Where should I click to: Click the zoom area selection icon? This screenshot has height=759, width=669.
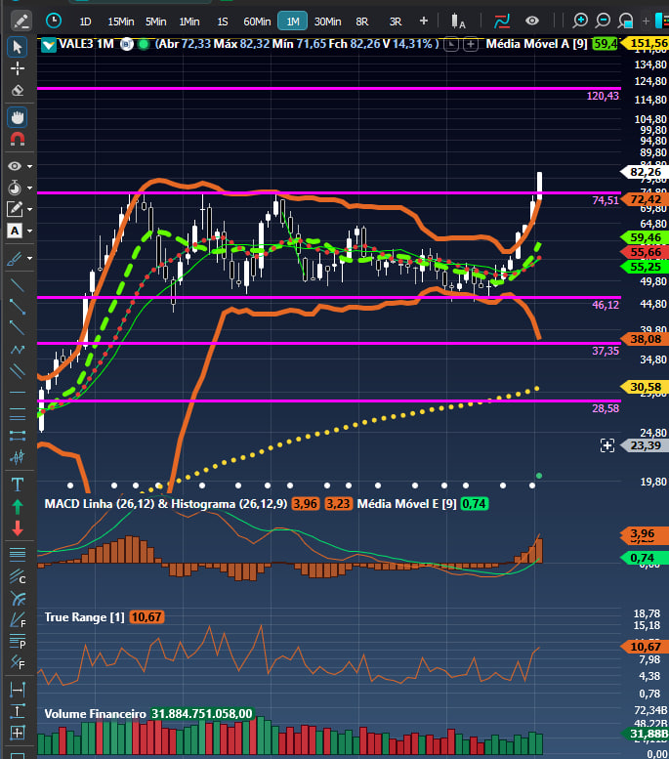tap(625, 21)
